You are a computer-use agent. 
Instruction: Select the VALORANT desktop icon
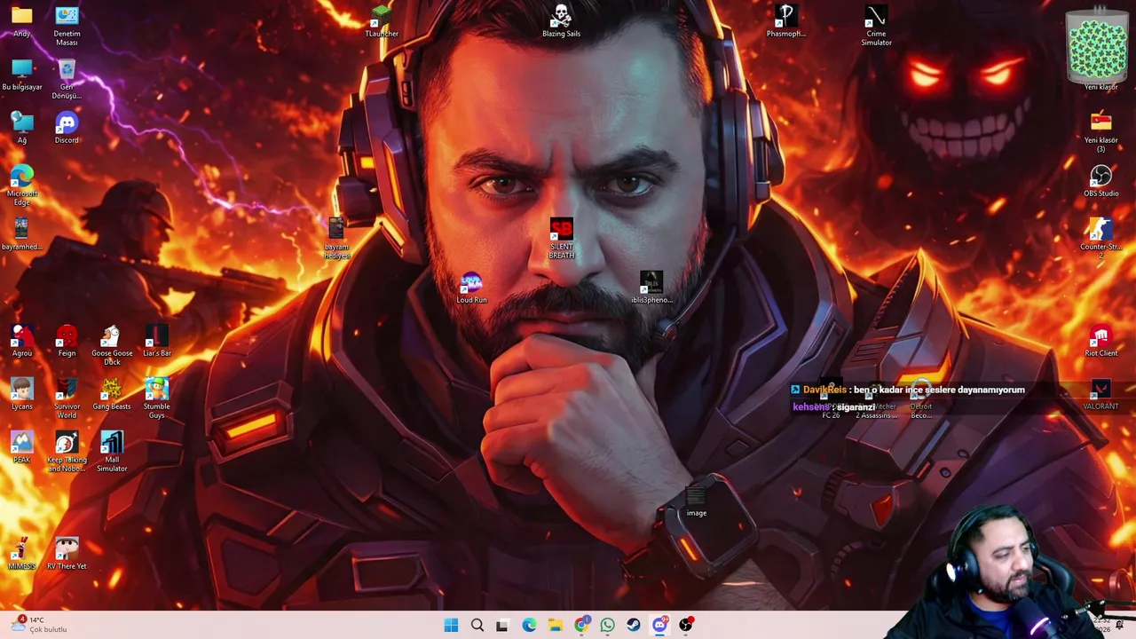(x=1100, y=395)
